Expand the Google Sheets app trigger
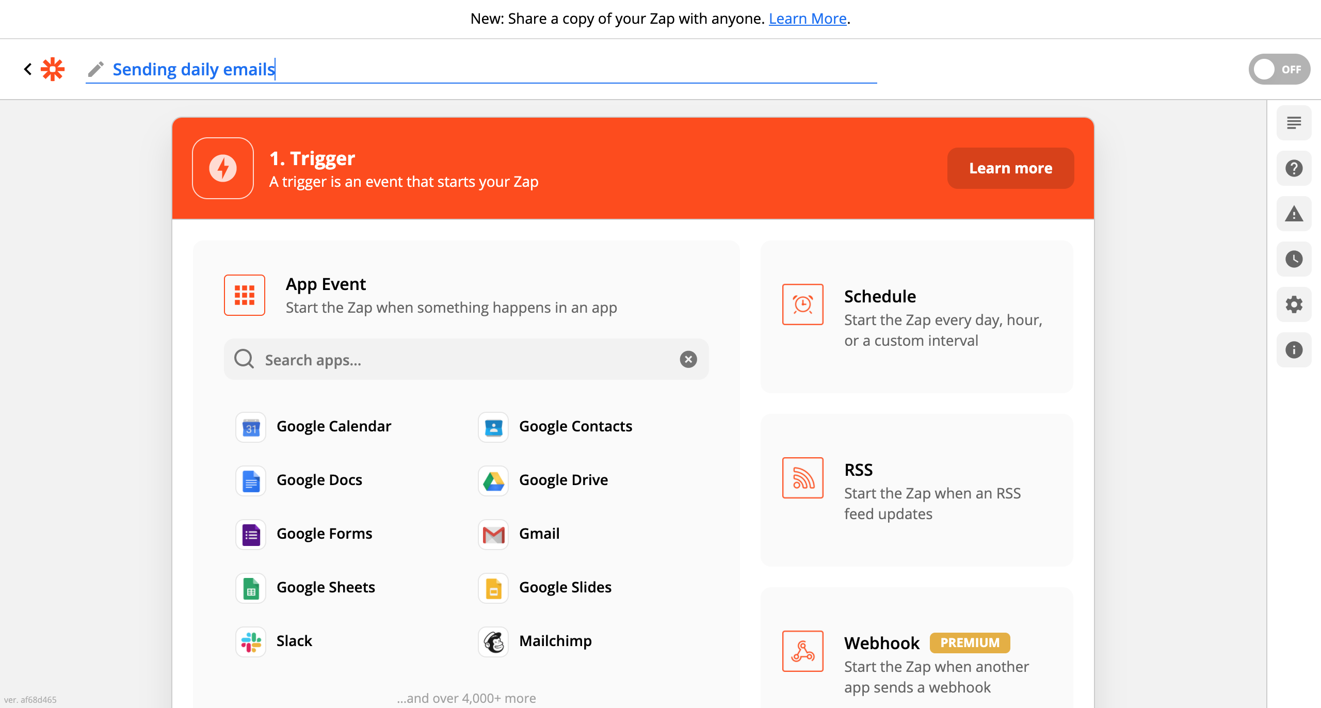The image size is (1321, 708). click(326, 587)
